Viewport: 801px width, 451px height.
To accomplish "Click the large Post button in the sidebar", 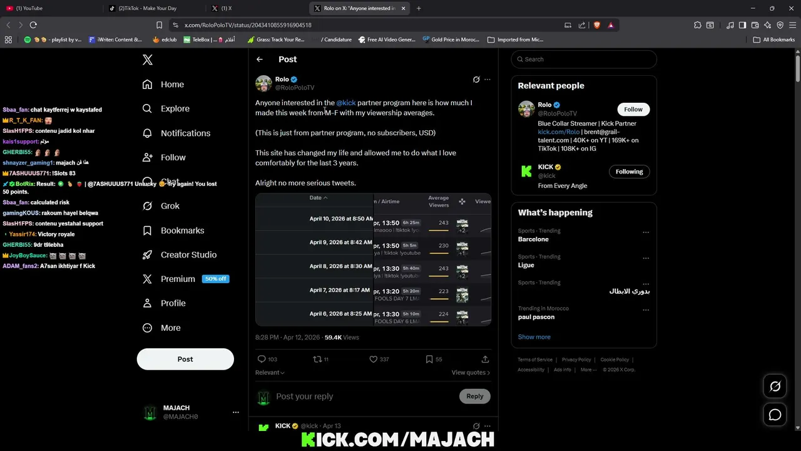I will [x=185, y=359].
